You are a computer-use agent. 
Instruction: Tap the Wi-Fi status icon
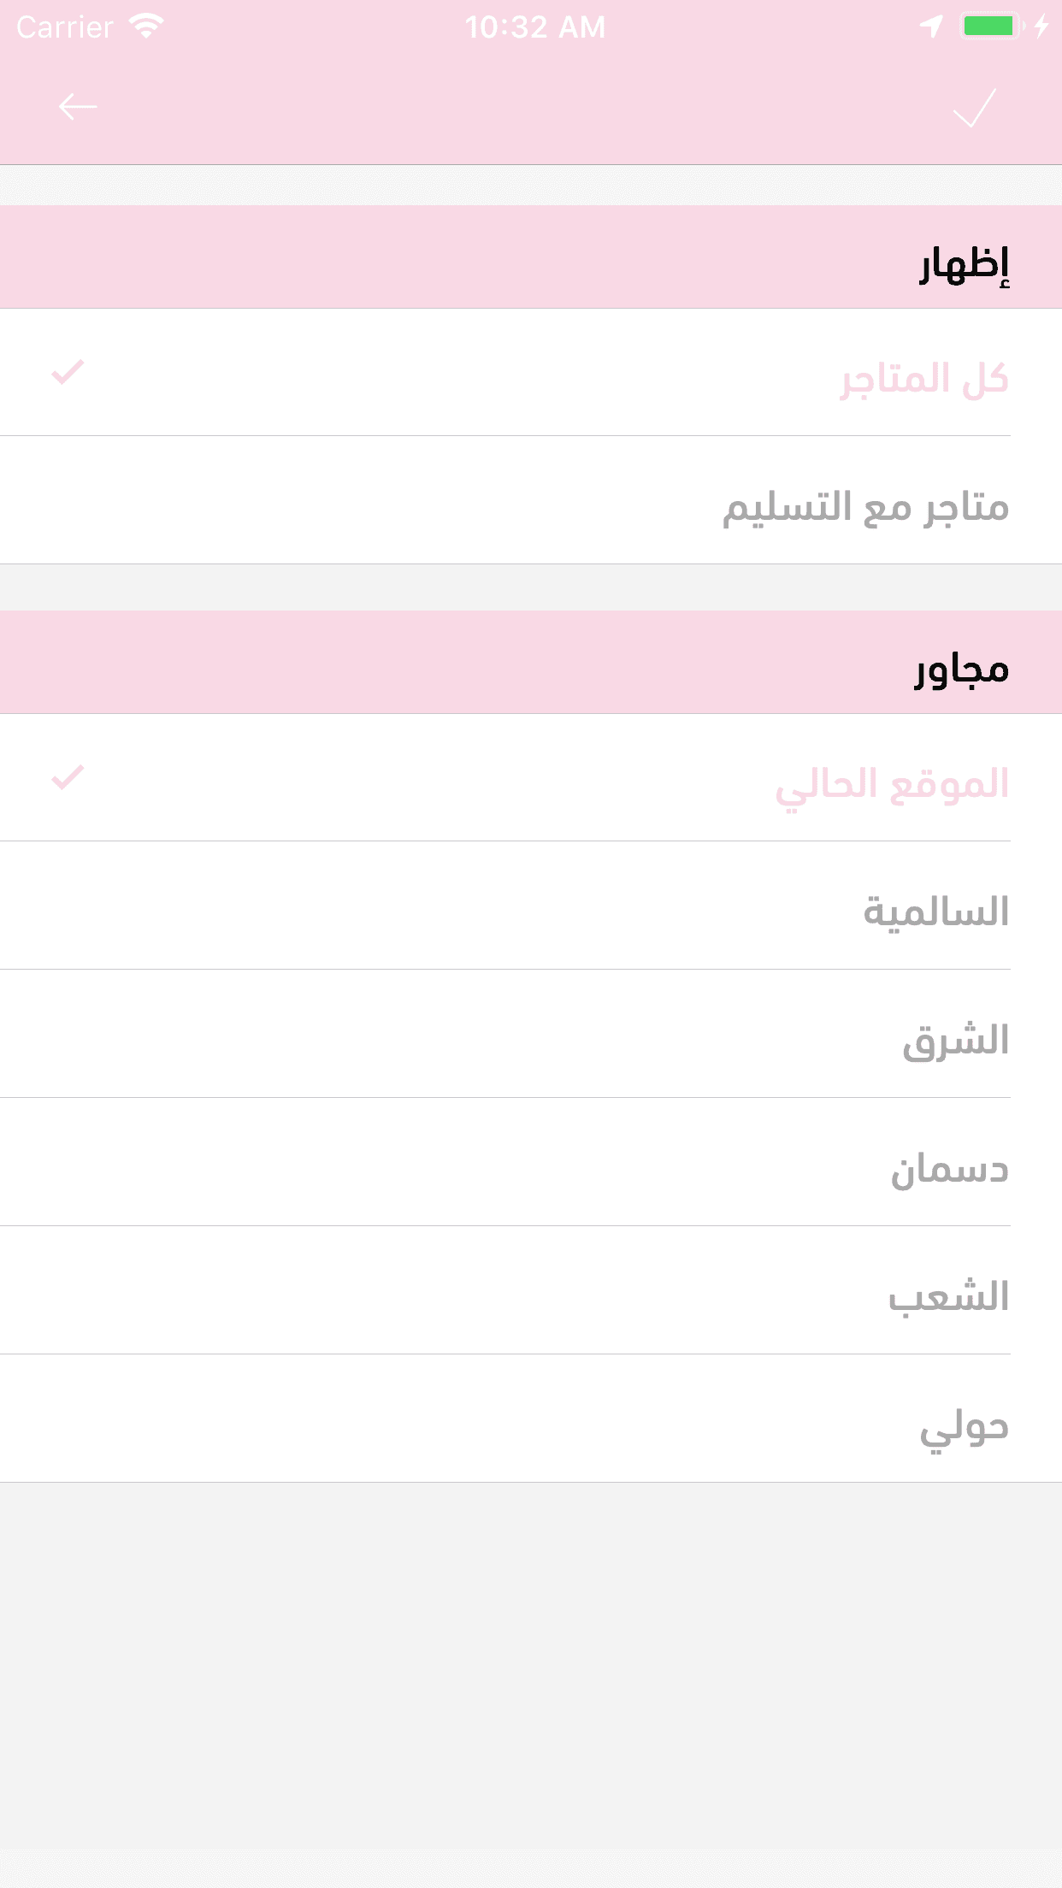[146, 27]
